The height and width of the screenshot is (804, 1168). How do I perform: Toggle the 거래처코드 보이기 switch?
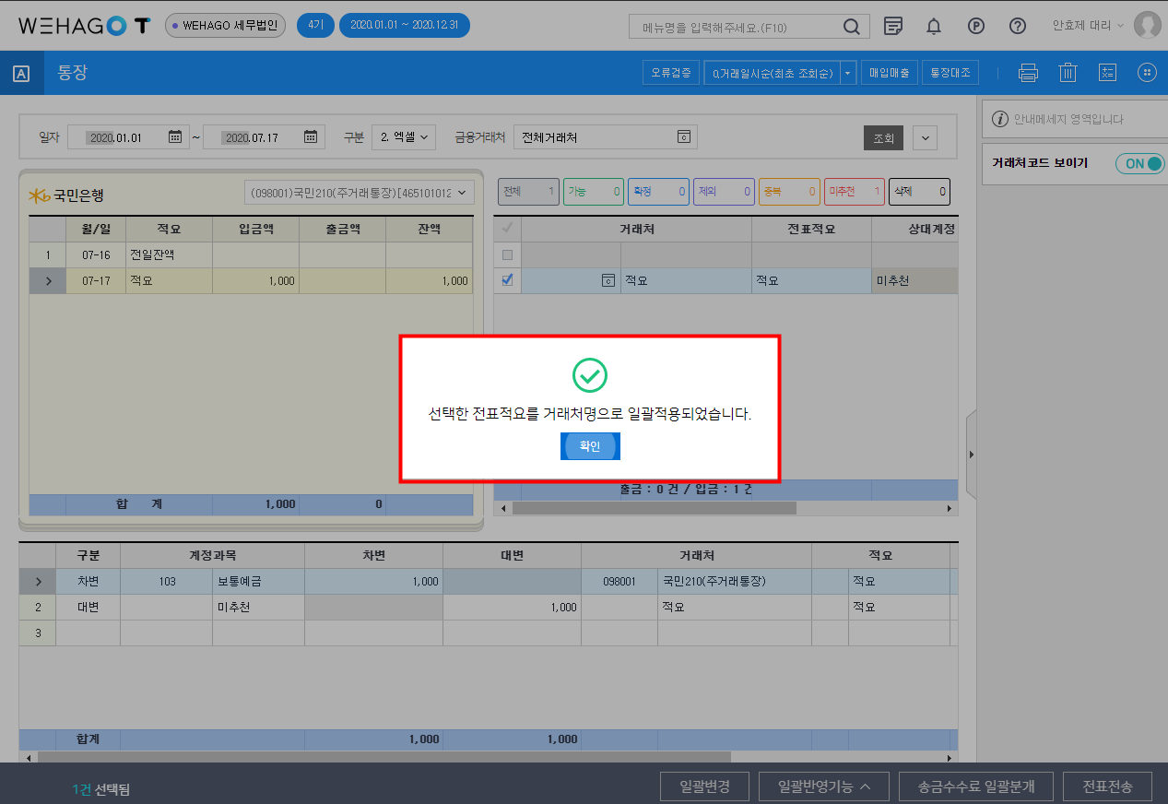pyautogui.click(x=1139, y=163)
